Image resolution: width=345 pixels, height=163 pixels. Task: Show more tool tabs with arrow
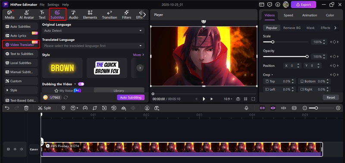[144, 15]
